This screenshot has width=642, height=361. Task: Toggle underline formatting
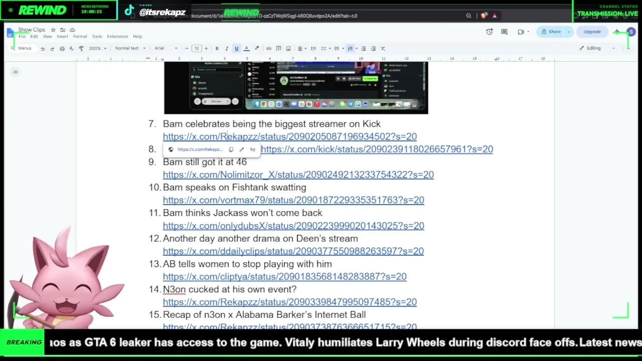click(x=236, y=49)
